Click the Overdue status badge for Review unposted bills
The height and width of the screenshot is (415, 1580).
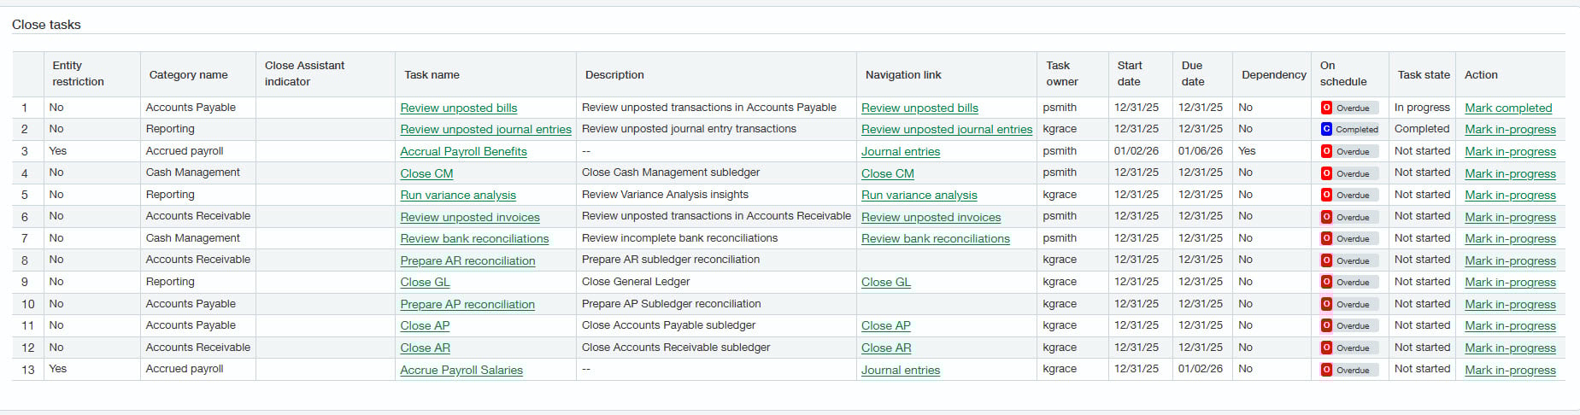point(1348,108)
